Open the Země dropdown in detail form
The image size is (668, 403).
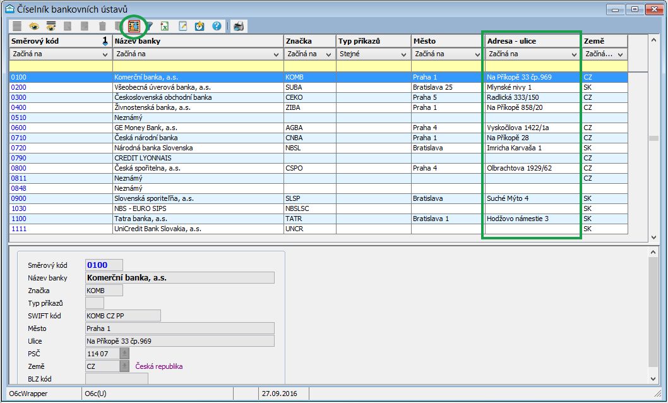click(124, 366)
